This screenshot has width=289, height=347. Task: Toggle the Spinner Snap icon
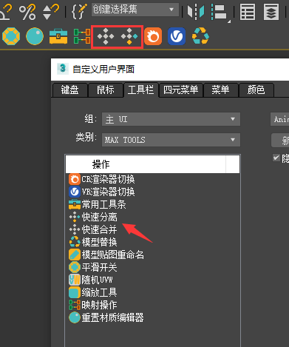(x=51, y=12)
